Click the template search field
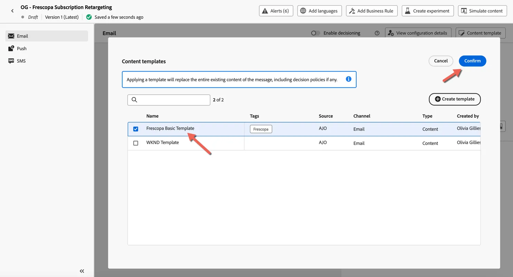 coord(169,100)
